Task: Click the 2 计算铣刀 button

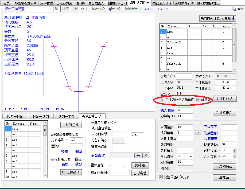Action: [224, 113]
